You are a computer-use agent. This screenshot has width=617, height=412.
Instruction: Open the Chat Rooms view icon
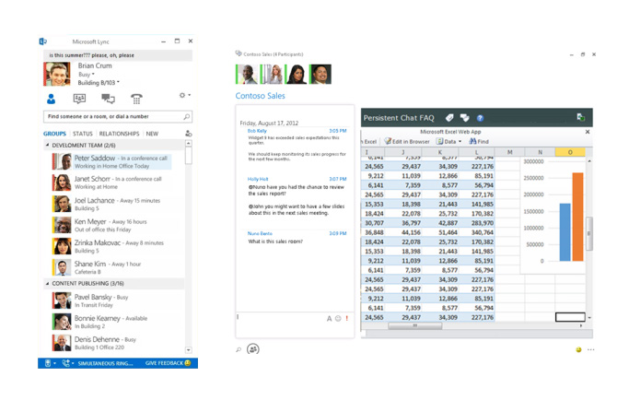pos(79,99)
